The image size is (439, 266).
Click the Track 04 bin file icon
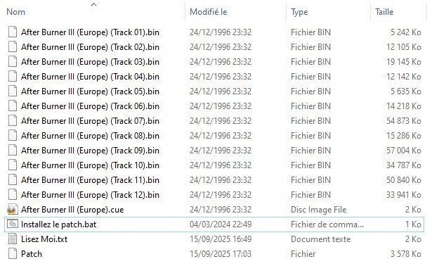pyautogui.click(x=13, y=76)
